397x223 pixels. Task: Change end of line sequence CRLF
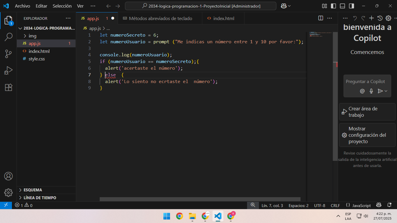coord(335,205)
